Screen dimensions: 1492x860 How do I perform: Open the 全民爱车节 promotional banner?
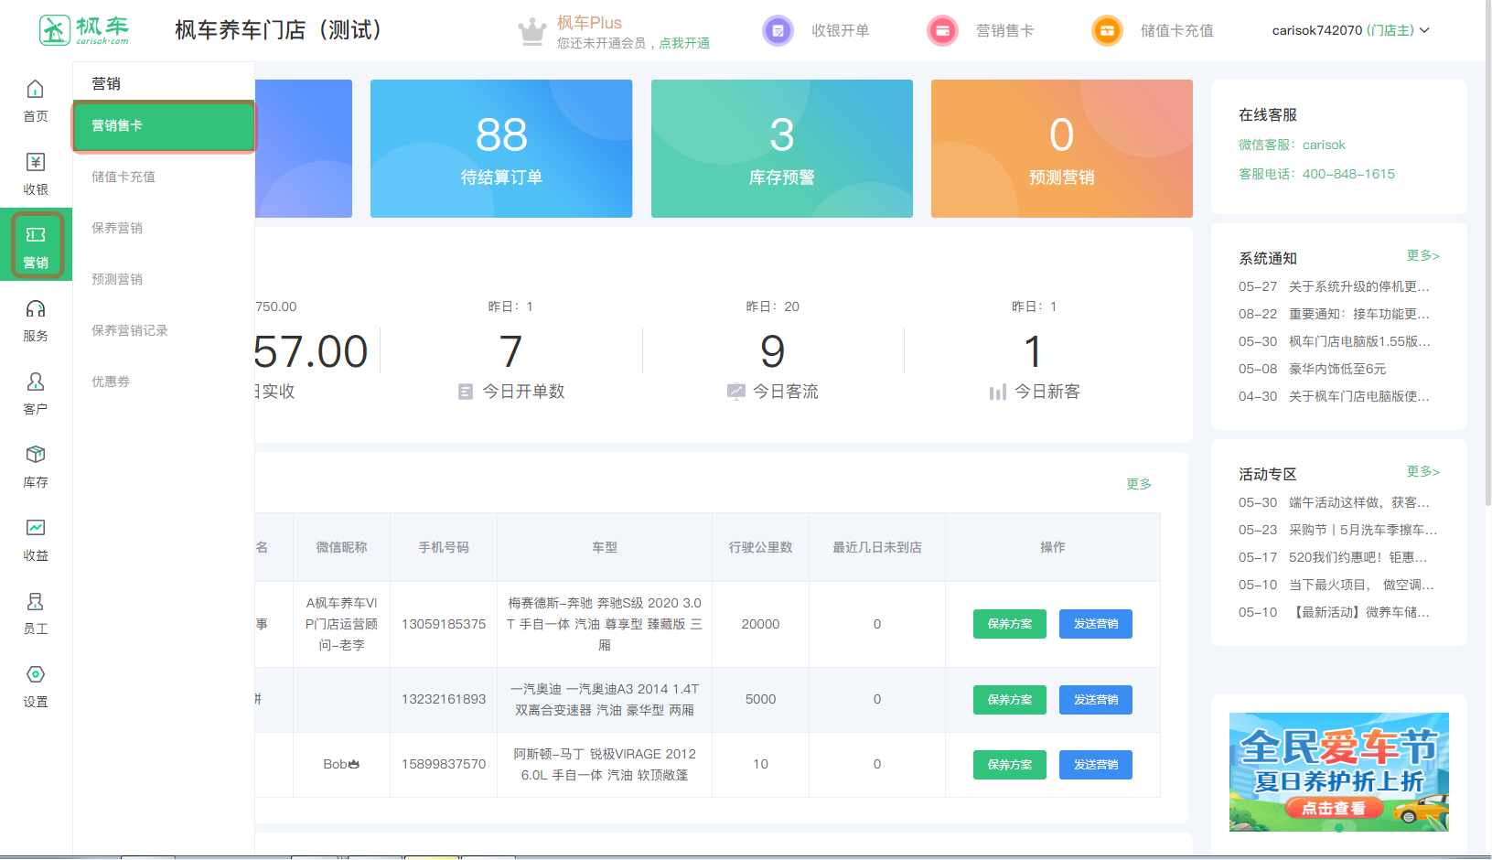point(1338,771)
